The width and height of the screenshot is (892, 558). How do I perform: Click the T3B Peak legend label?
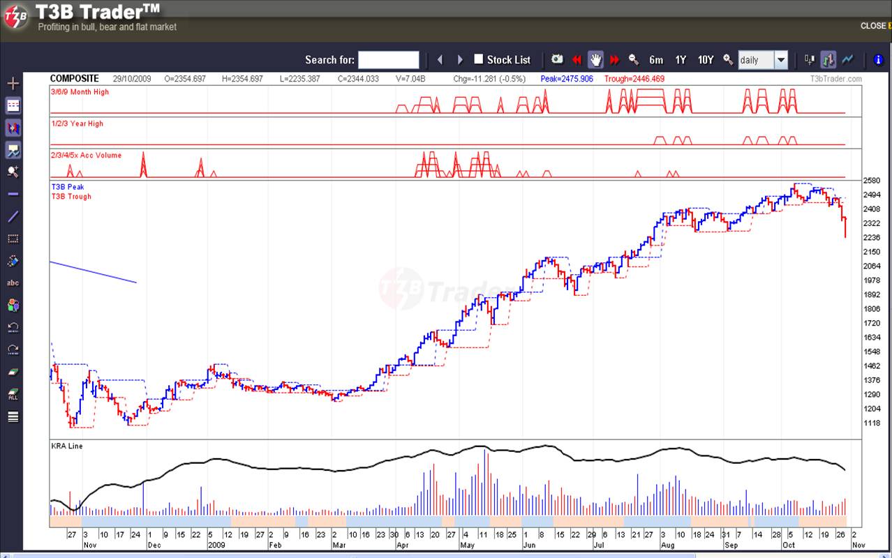click(x=68, y=187)
